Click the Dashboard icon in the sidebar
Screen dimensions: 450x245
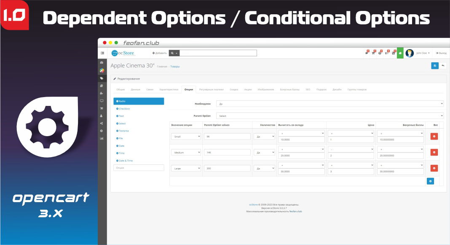102,63
